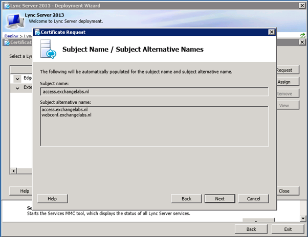Cancel the Certificate Request dialog

point(253,198)
